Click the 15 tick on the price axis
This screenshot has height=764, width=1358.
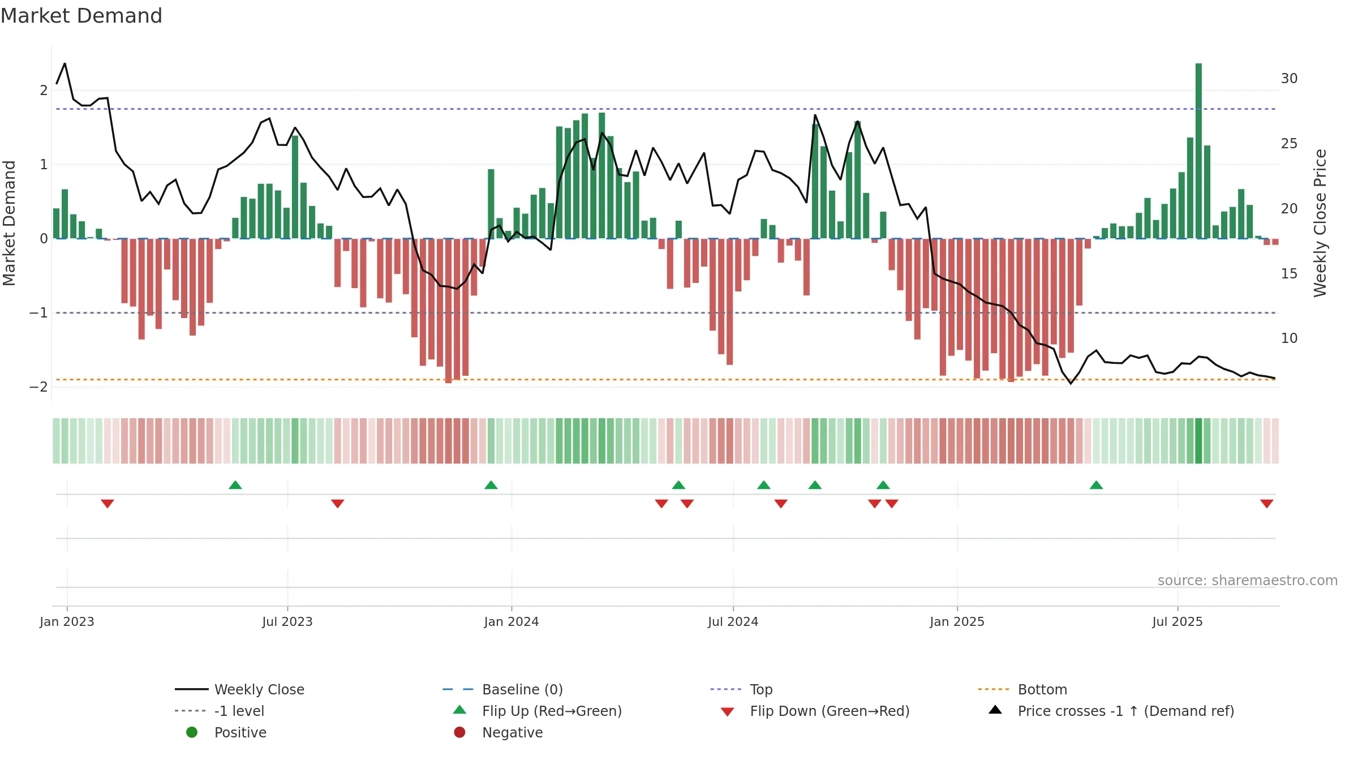coord(1289,273)
